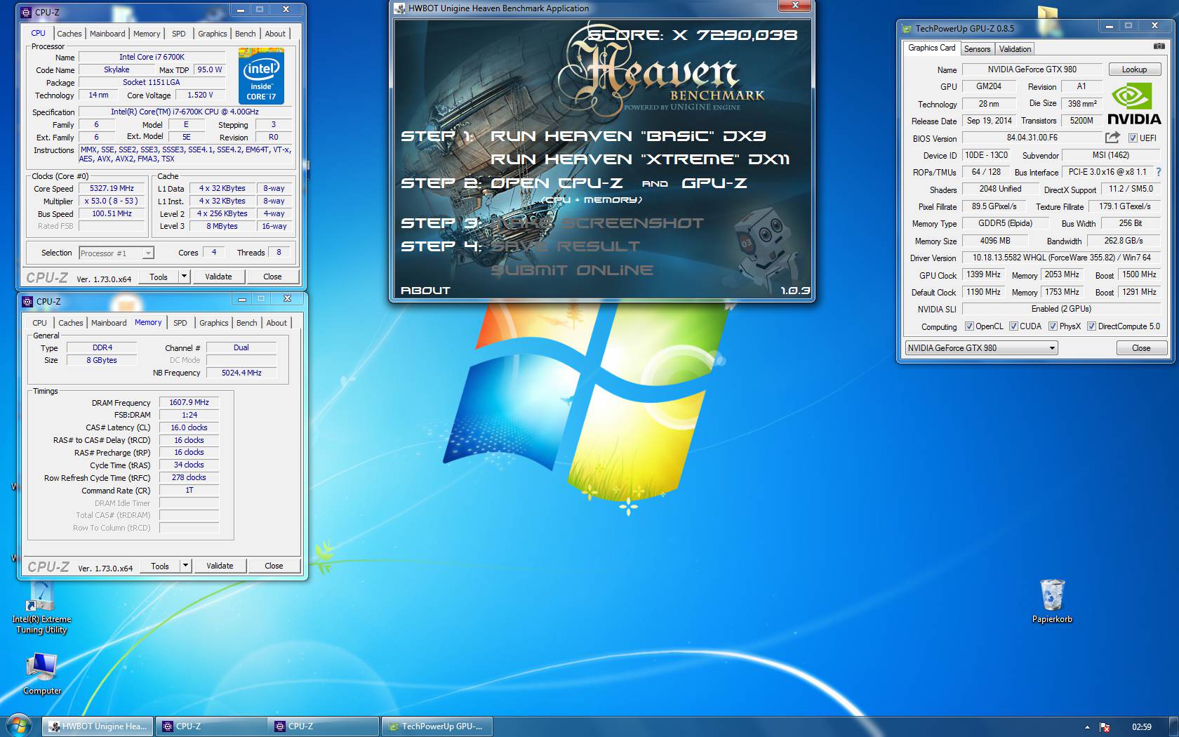Open the Papierkorb recycle bin icon

coord(1052,602)
